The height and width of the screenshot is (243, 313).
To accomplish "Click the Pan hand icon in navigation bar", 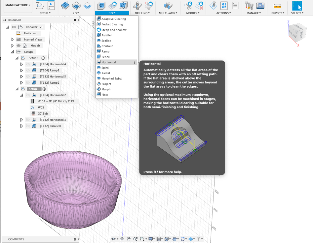I will tap(129, 239).
